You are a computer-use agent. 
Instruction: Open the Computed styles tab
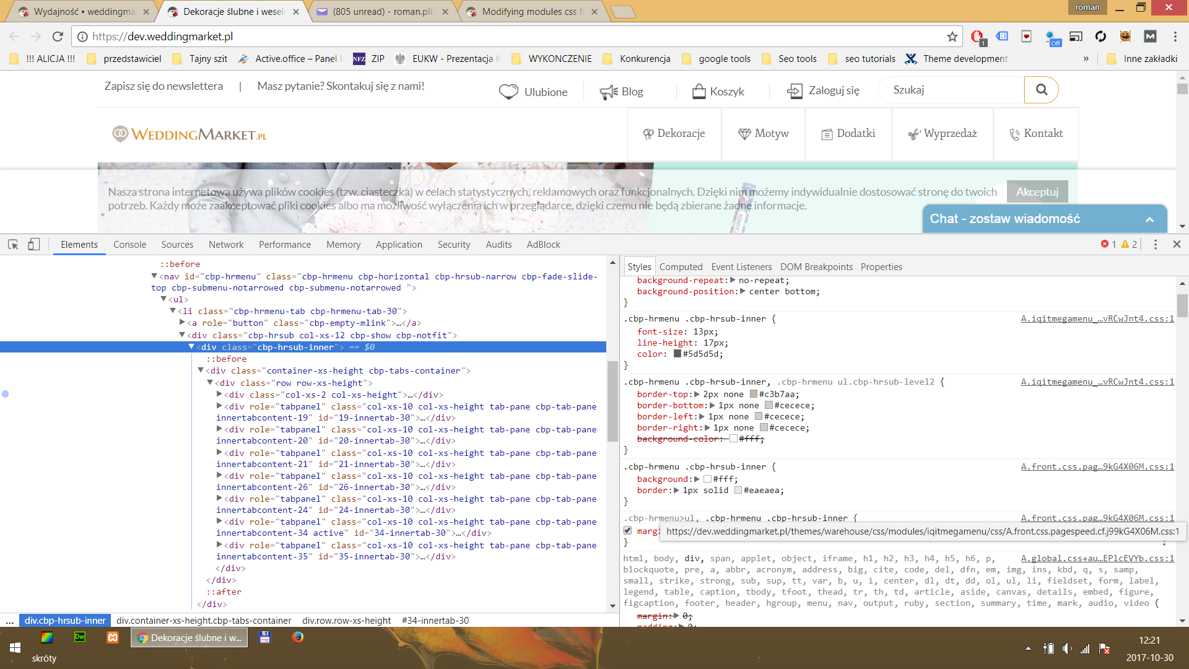point(681,267)
